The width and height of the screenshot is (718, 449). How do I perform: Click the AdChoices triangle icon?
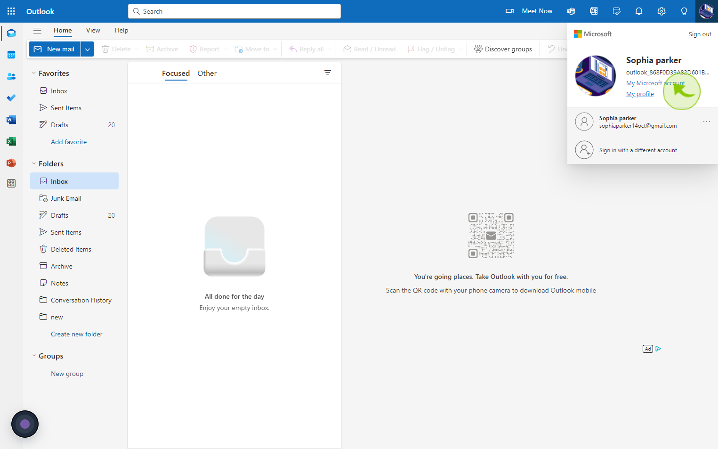click(x=658, y=349)
